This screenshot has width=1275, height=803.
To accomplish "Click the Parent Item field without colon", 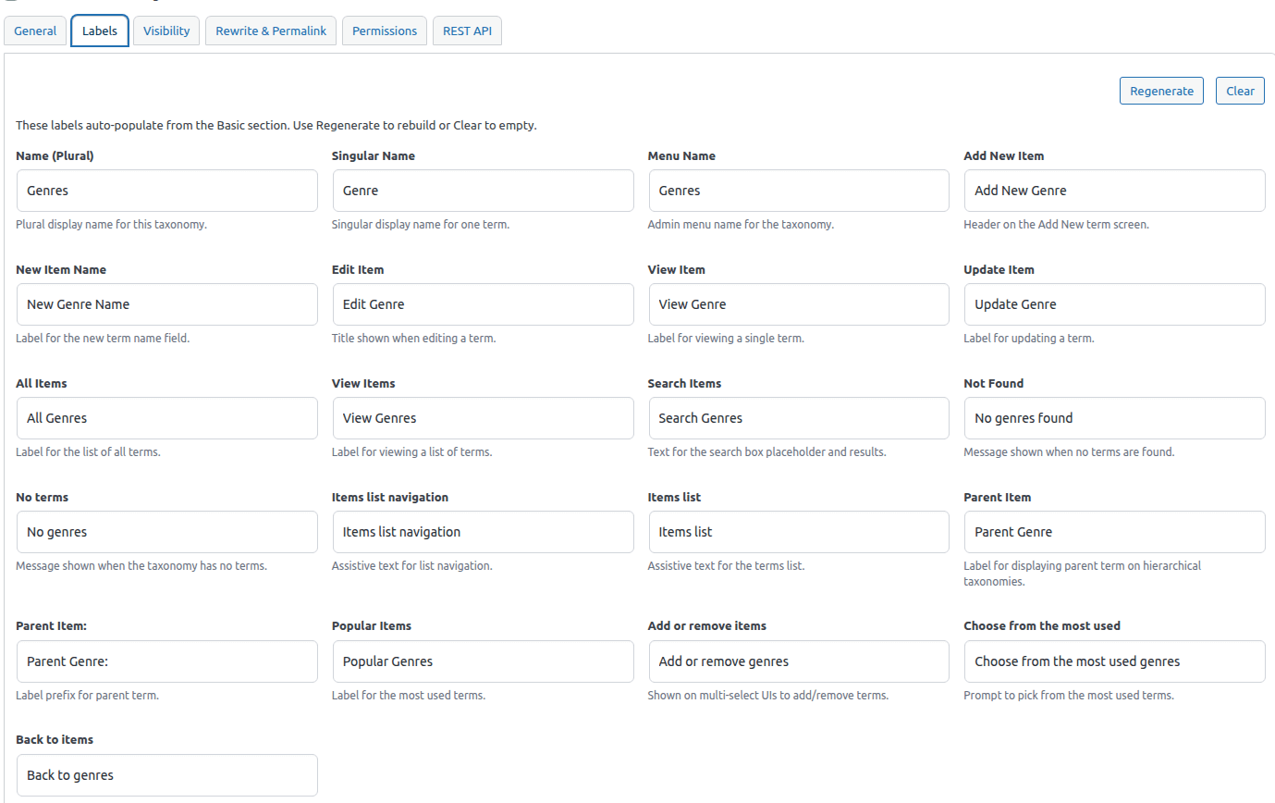I will click(x=1115, y=532).
